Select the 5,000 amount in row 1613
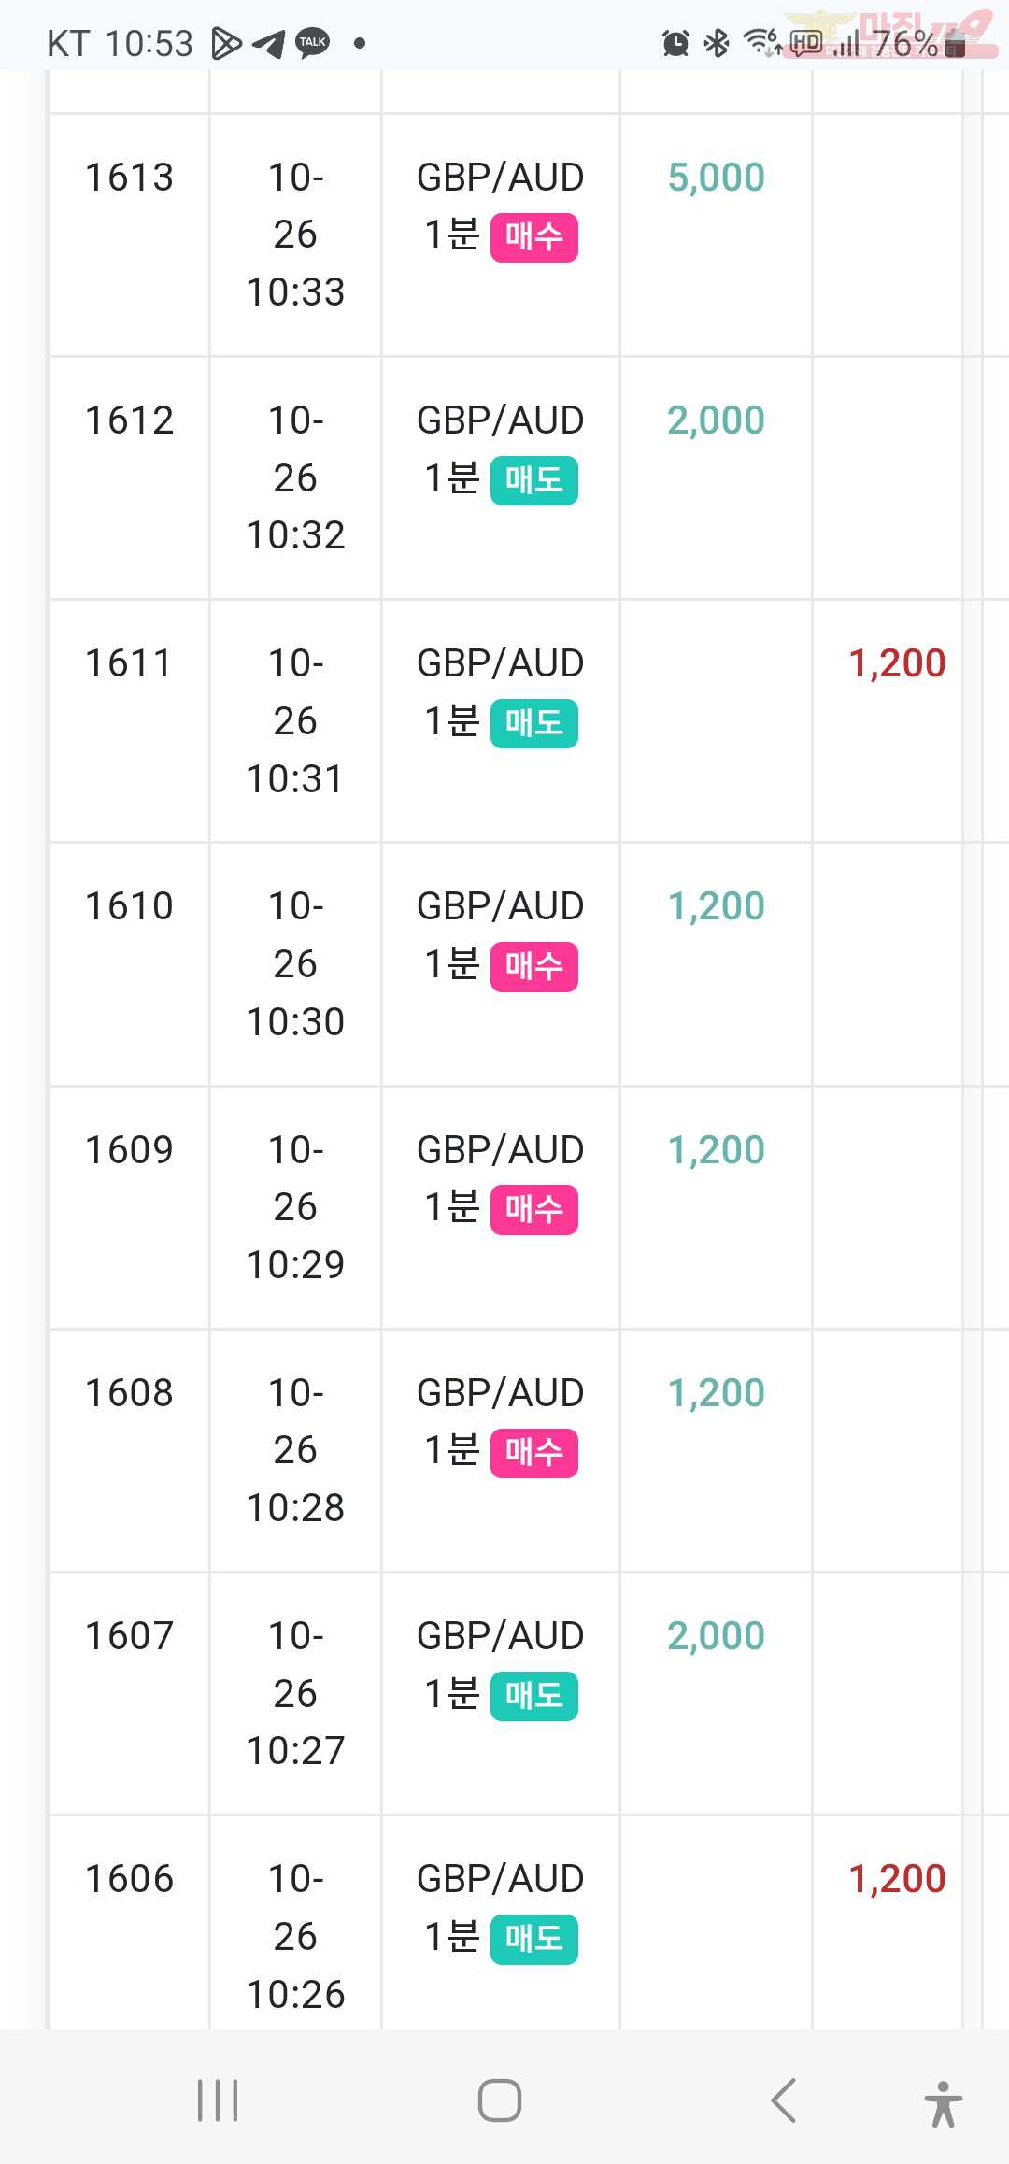 pos(717,178)
